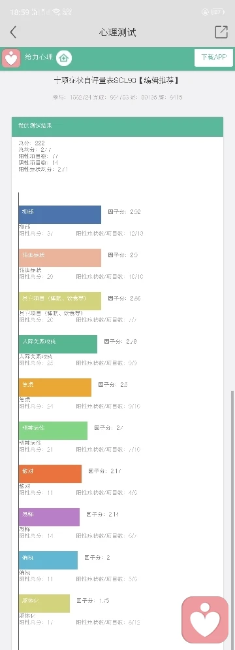Select the purple 恐怖 bar
This screenshot has height=650, width=235.
(x=49, y=517)
